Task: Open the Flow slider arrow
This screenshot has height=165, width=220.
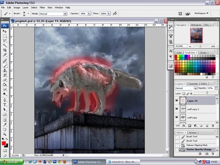Action: pyautogui.click(x=109, y=13)
